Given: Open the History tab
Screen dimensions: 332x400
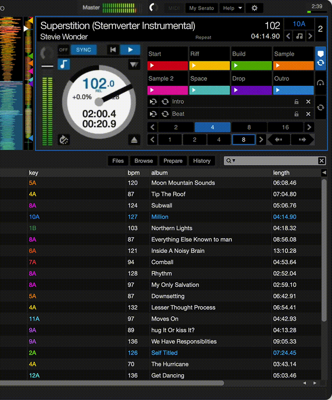Looking at the screenshot, I should click(x=202, y=161).
